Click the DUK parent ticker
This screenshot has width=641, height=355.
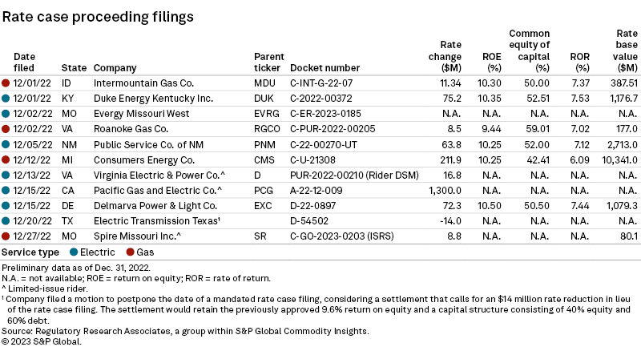[264, 98]
